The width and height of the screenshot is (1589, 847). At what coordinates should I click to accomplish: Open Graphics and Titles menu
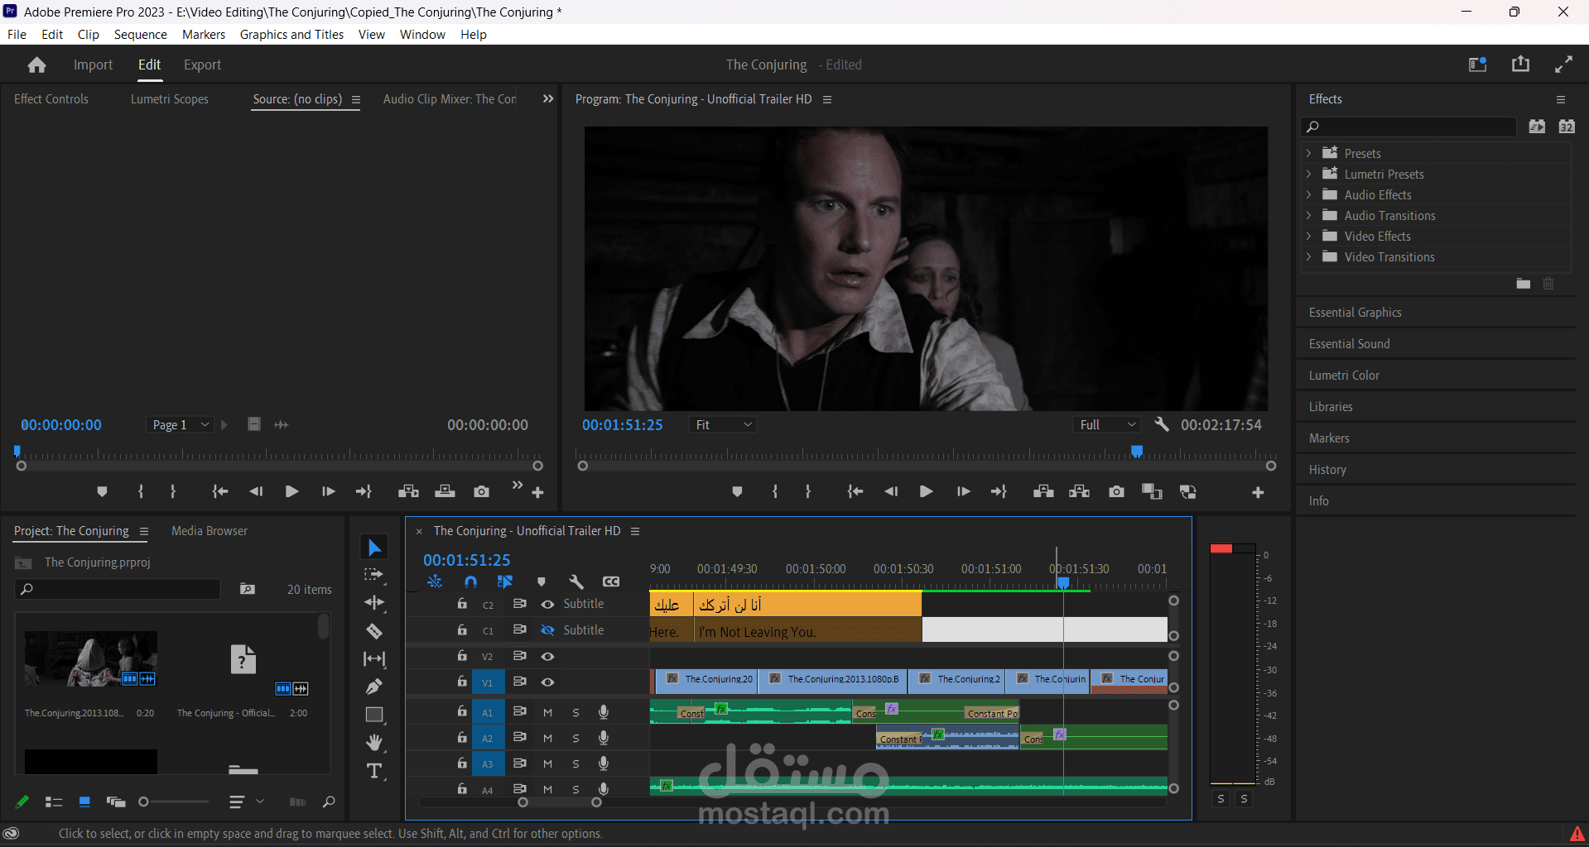291,34
